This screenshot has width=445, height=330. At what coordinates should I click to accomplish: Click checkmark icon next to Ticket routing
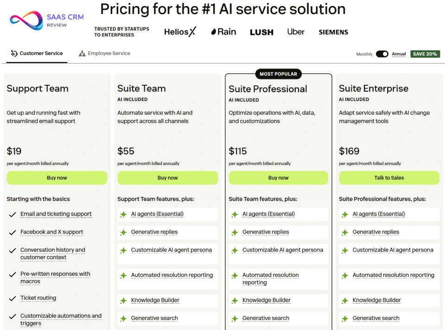(x=13, y=298)
